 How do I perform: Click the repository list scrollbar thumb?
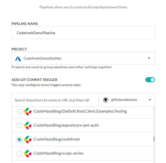[154, 139]
